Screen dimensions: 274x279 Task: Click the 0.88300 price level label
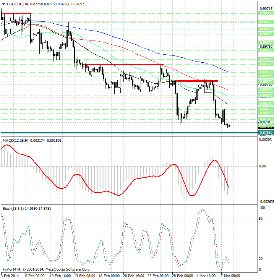(266, 103)
